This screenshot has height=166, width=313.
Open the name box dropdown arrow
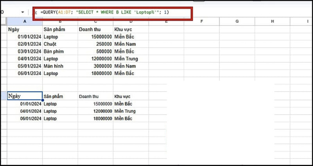click(x=23, y=12)
